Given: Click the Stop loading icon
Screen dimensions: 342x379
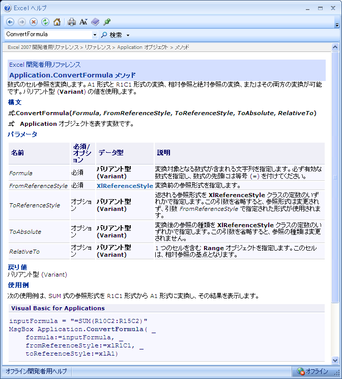Looking at the screenshot, I should (33, 22).
